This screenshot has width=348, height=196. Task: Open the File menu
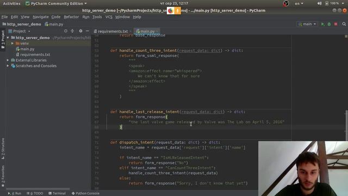coord(4,17)
